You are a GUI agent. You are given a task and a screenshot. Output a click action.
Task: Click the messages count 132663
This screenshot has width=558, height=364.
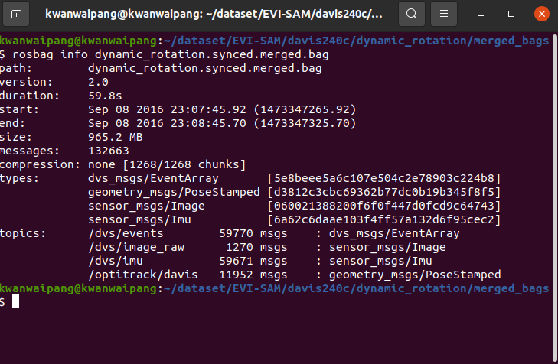pos(109,151)
